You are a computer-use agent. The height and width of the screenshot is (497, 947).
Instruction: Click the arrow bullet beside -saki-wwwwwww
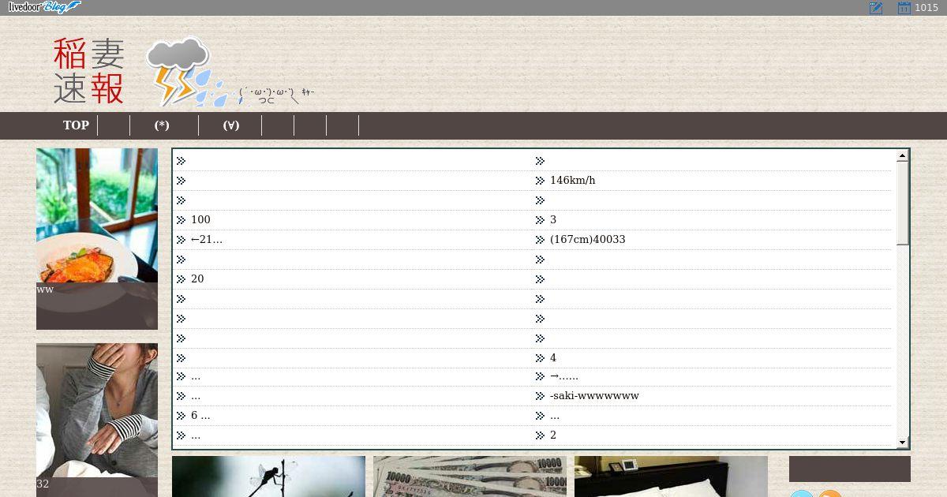(x=540, y=396)
